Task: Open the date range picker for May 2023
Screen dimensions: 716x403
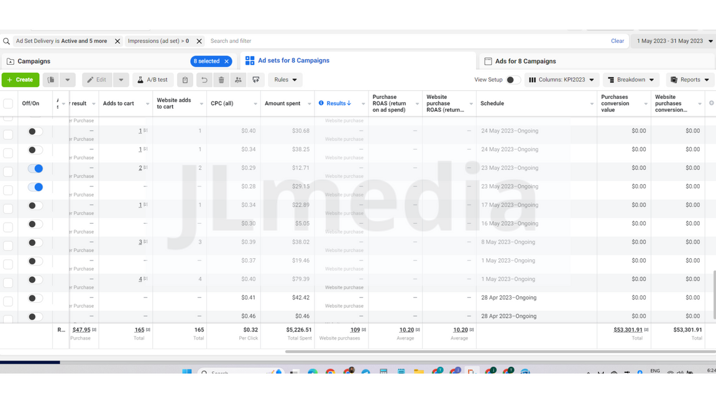Action: pos(674,41)
